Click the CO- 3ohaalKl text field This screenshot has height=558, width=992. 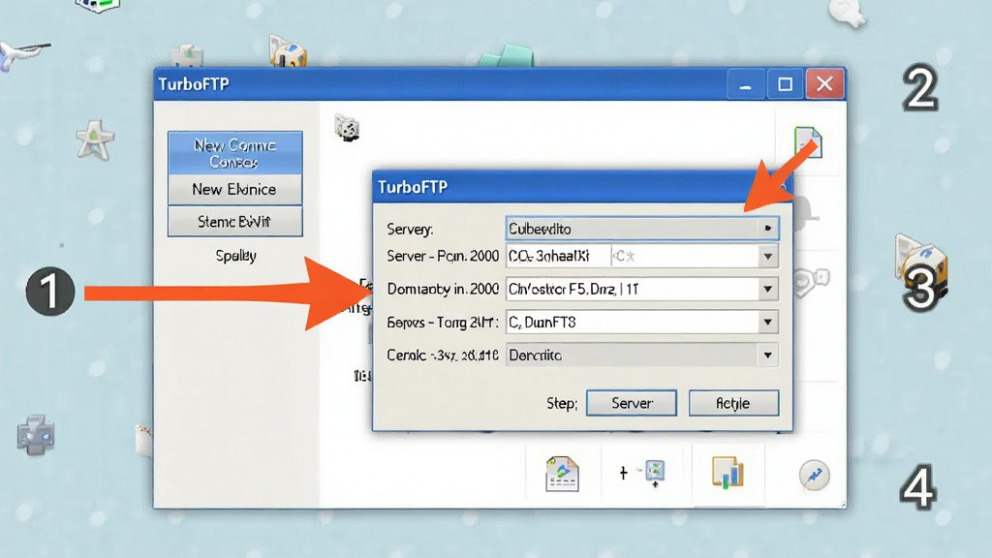558,256
